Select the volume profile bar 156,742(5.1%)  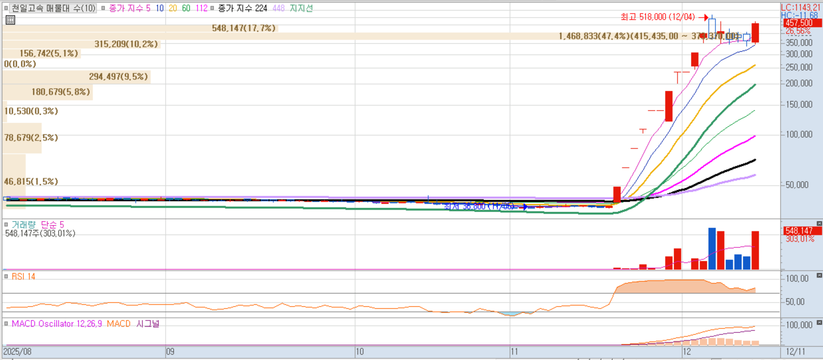(42, 53)
